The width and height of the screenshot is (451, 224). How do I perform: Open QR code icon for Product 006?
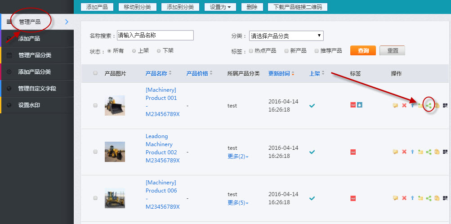tap(445, 198)
